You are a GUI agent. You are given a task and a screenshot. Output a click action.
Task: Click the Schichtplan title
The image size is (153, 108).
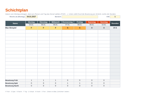click(17, 10)
